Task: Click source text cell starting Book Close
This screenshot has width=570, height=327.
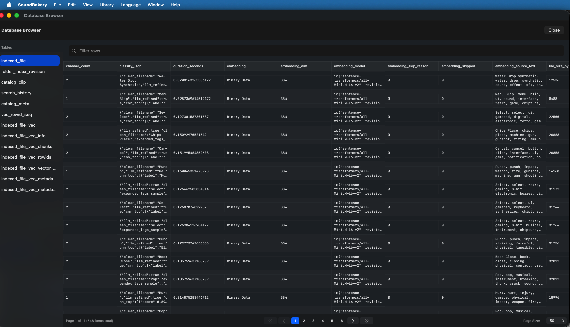Action: (x=519, y=261)
